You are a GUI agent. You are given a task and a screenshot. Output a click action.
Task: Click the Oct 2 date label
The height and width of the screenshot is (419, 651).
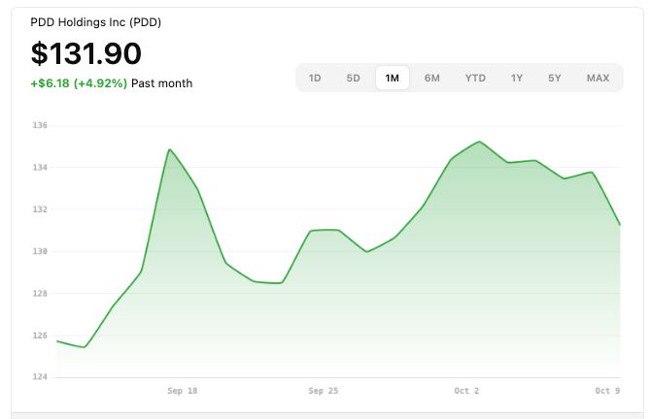click(x=466, y=391)
